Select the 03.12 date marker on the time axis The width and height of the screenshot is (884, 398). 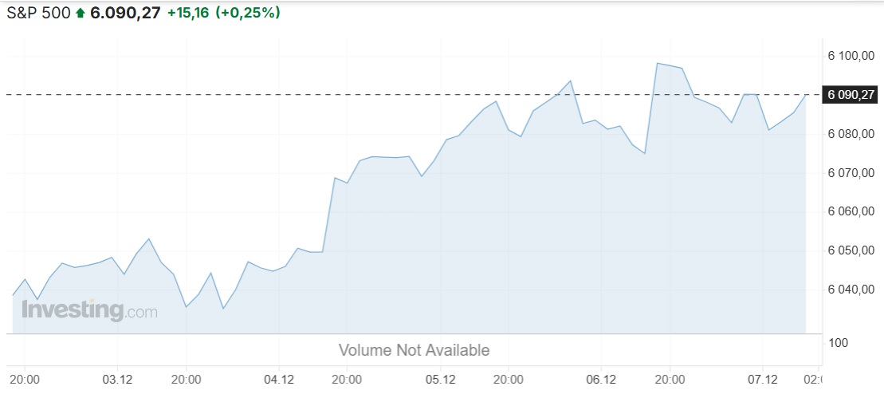pyautogui.click(x=117, y=380)
